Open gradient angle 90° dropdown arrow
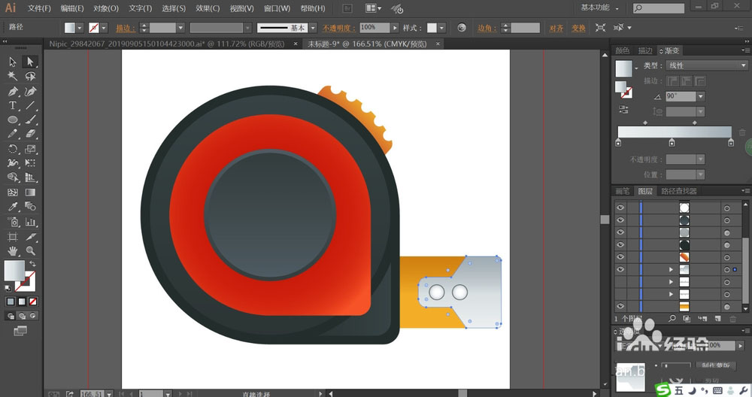Screen dimensions: 752x397 pyautogui.click(x=701, y=96)
